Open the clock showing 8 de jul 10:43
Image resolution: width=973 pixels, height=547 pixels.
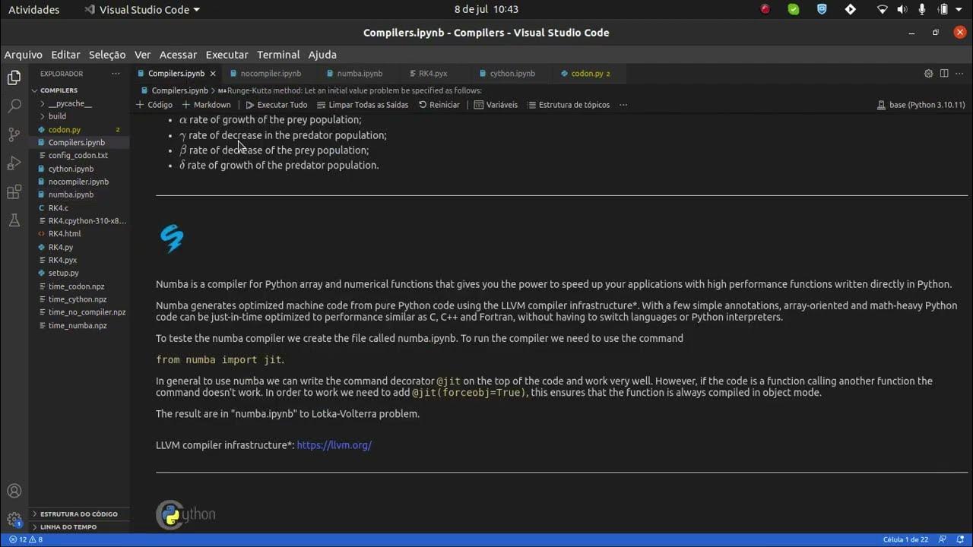pyautogui.click(x=486, y=10)
